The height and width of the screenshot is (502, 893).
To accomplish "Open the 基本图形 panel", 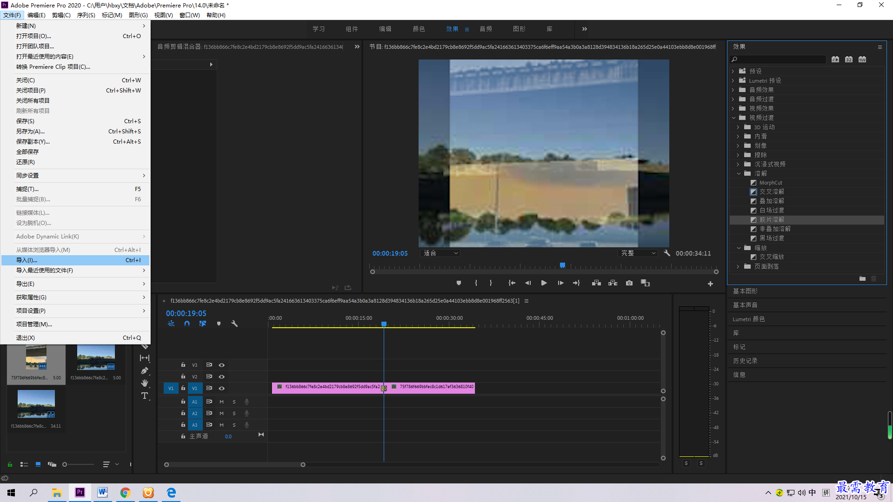I will 745,291.
